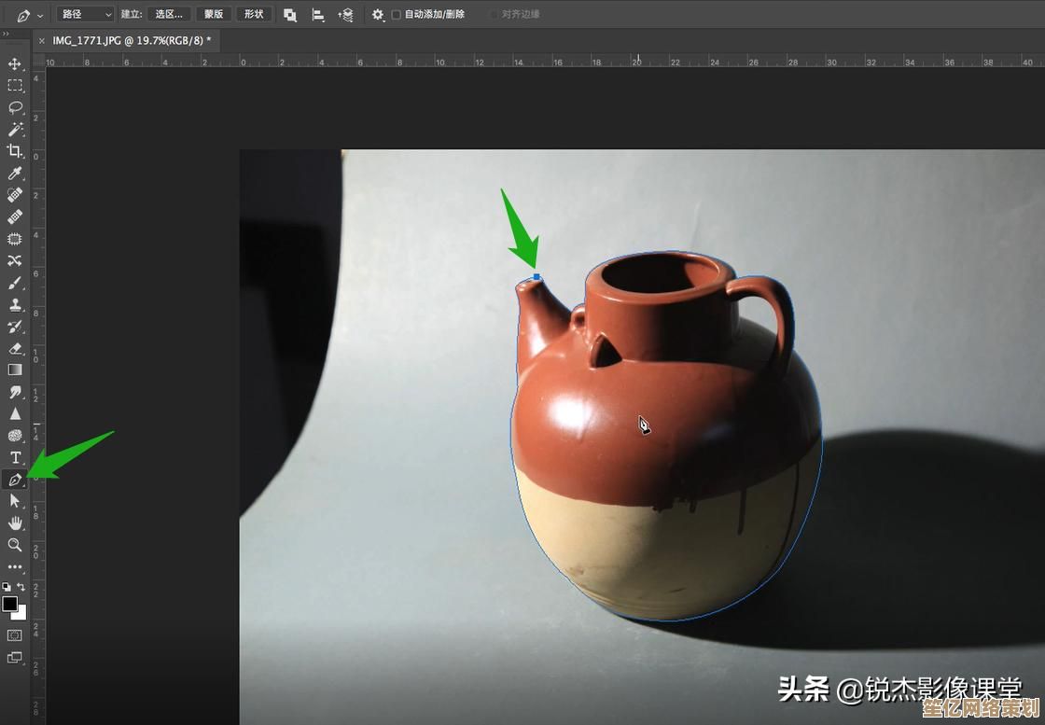Select the Eyedropper tool
This screenshot has width=1045, height=725.
[14, 172]
